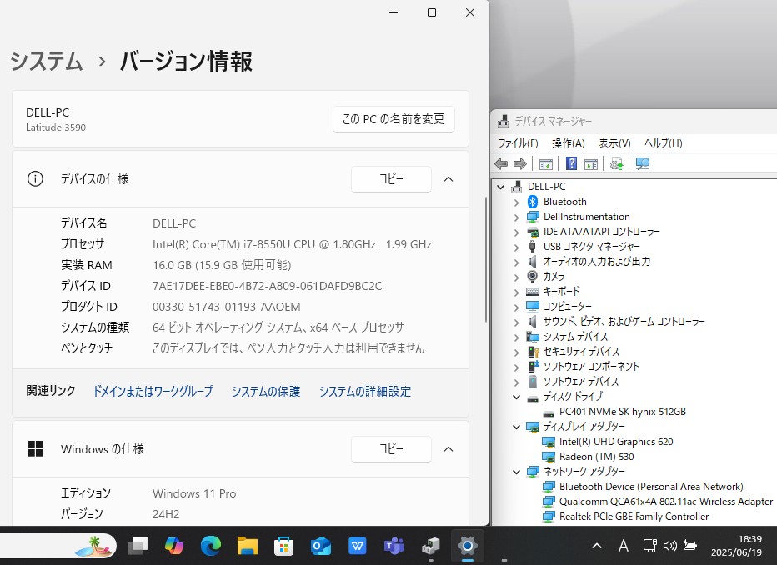The width and height of the screenshot is (777, 565).
Task: Collapse the Windows の仕様 section chevron
Action: coord(449,449)
